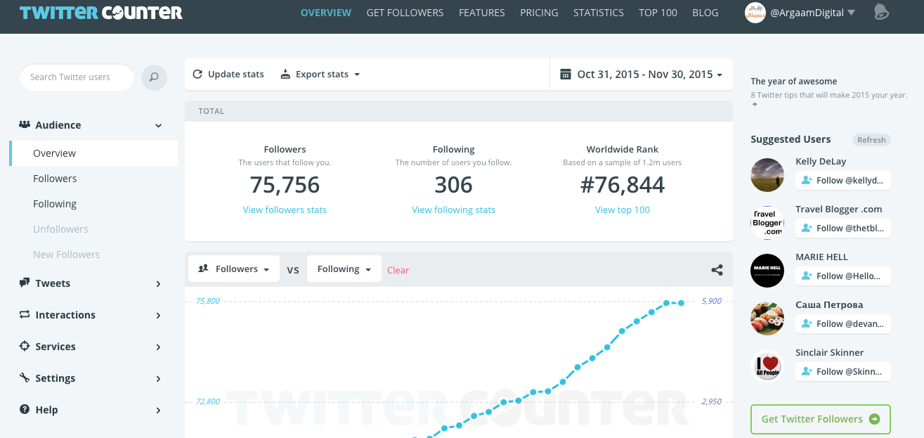
Task: Click Update stats button
Action: click(228, 75)
